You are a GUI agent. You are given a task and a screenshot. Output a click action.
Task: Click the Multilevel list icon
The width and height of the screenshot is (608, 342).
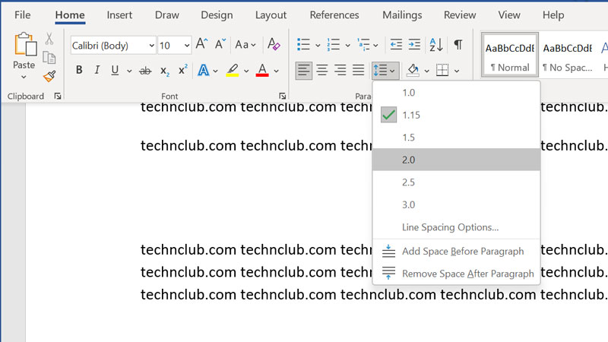click(363, 45)
